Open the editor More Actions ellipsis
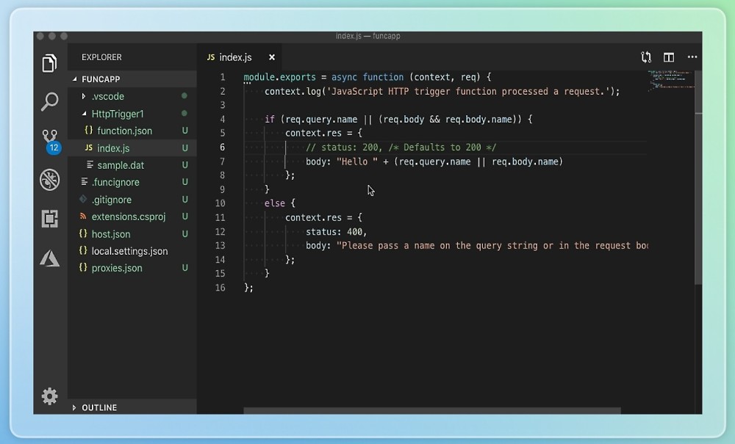The height and width of the screenshot is (444, 735). pyautogui.click(x=692, y=57)
